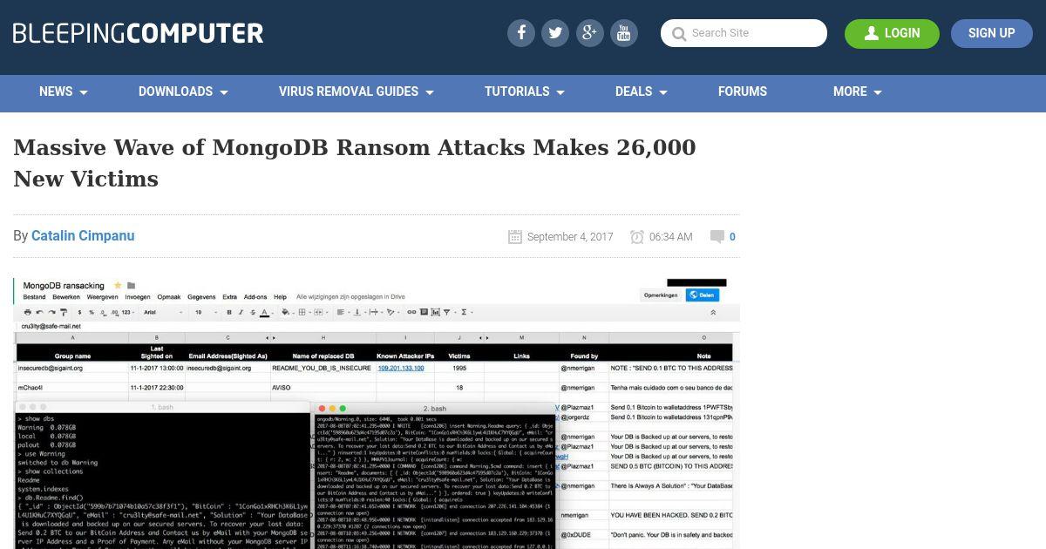Screen dimensions: 1046x549
Task: Click the time text 06:34 AM
Action: tap(671, 237)
